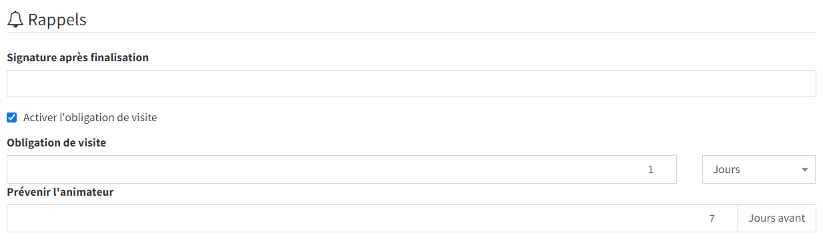The width and height of the screenshot is (823, 241).
Task: Click the "Prévenir l'animateur" label
Action: point(60,192)
